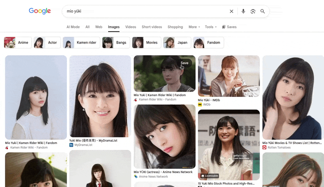Filter results by Movies chip

point(147,42)
